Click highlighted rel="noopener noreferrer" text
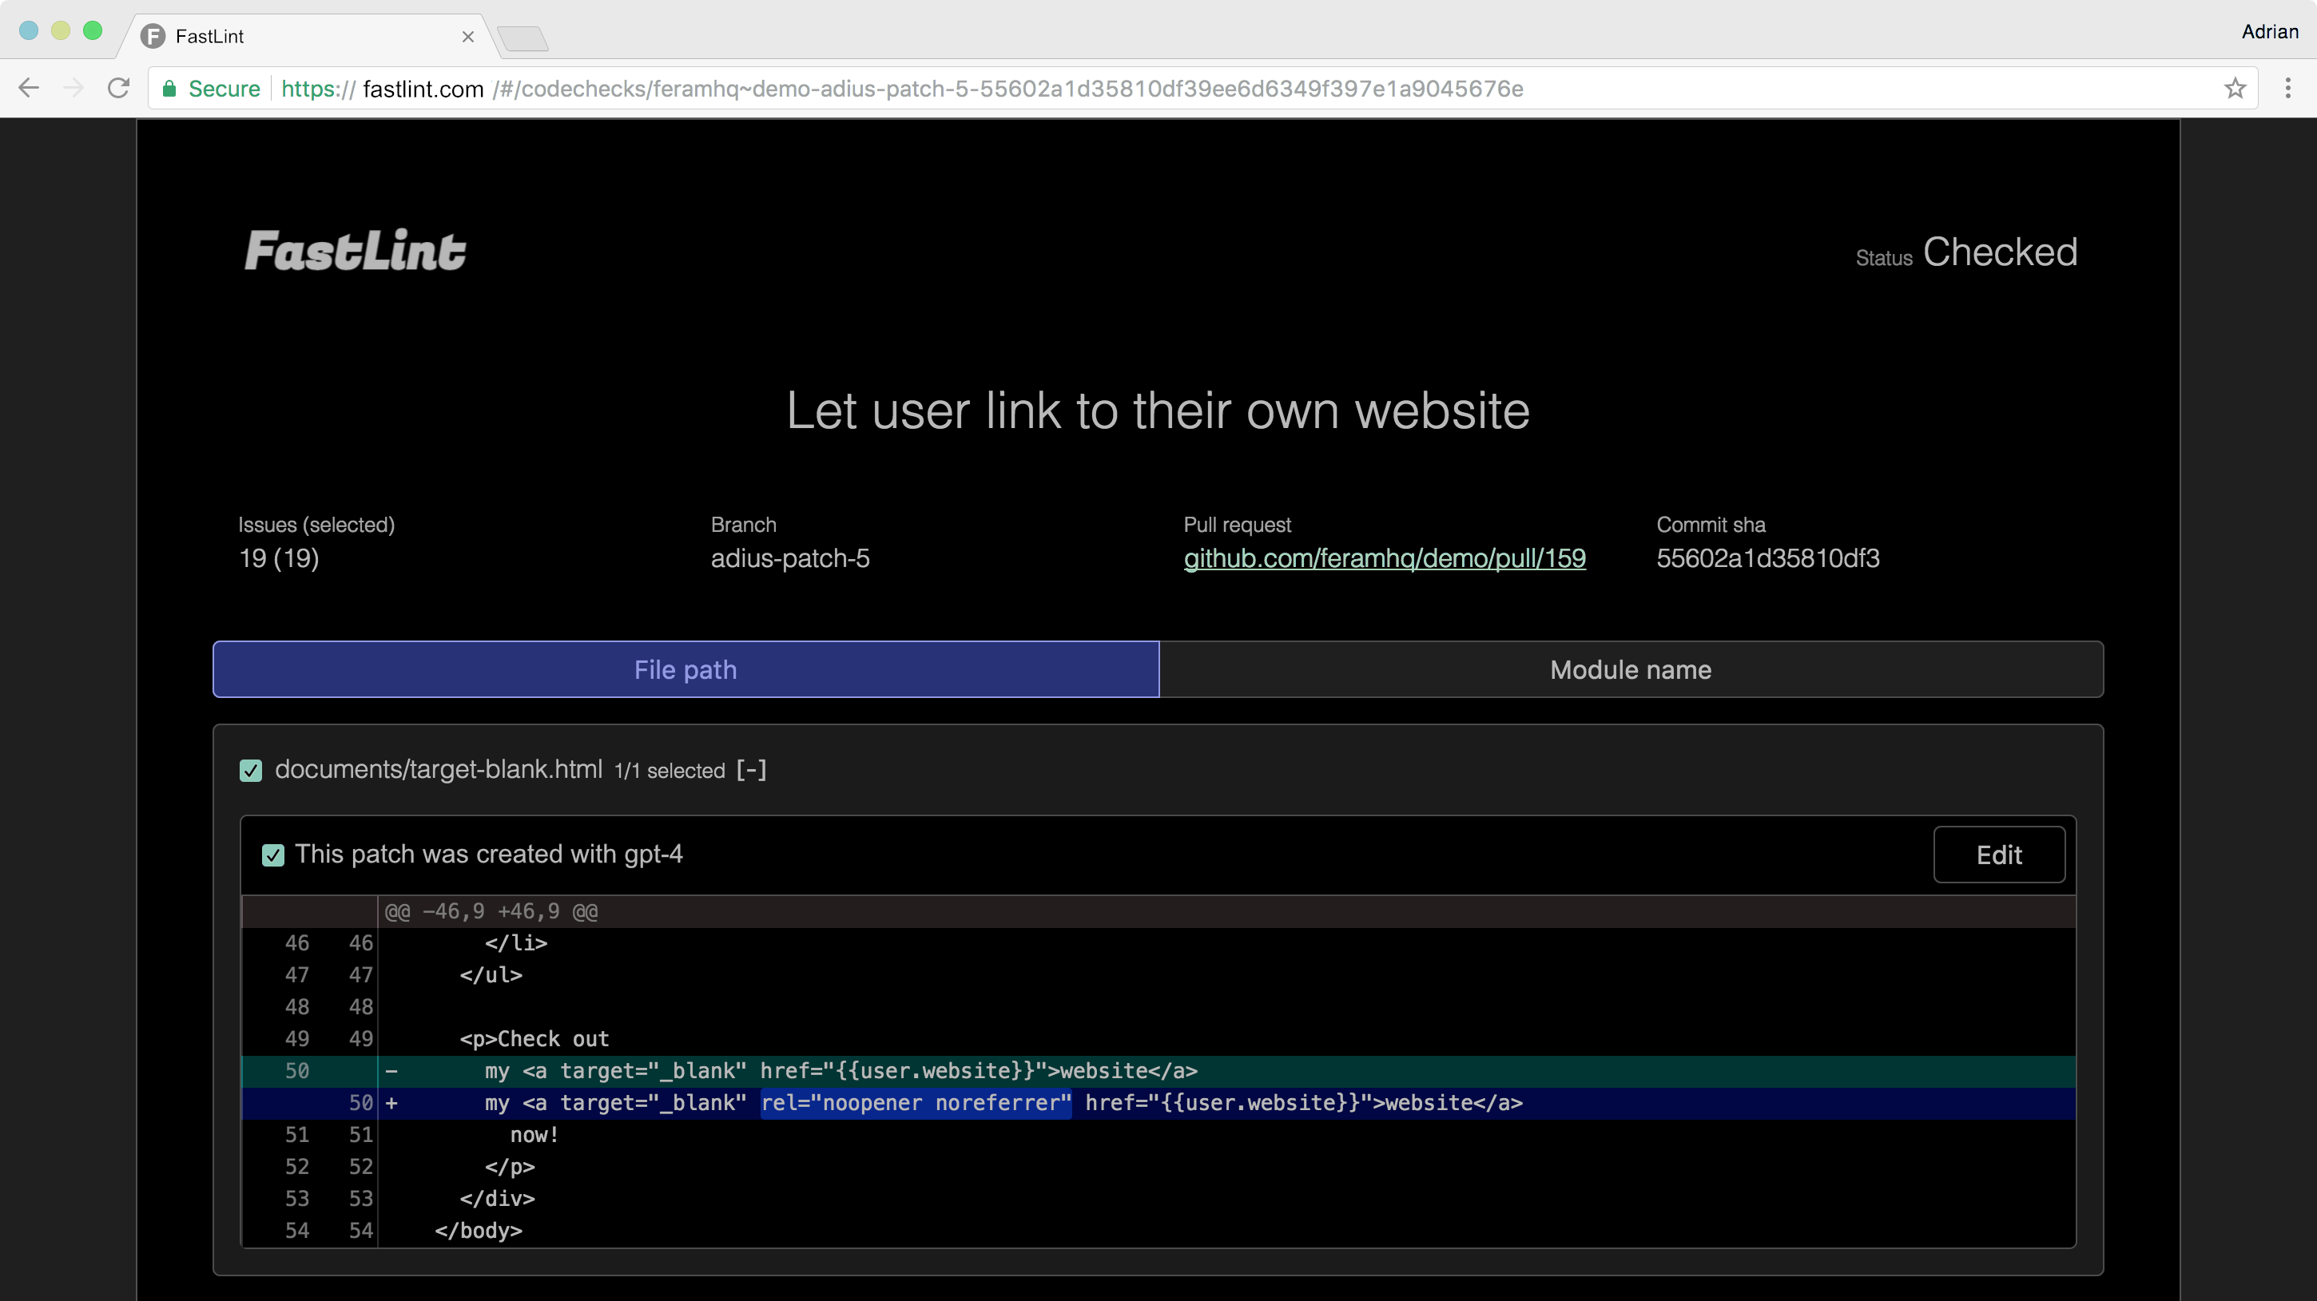The width and height of the screenshot is (2317, 1301). [x=916, y=1103]
